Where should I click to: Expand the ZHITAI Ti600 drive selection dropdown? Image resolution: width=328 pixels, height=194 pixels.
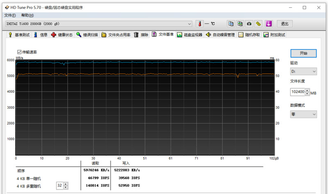pos(189,24)
